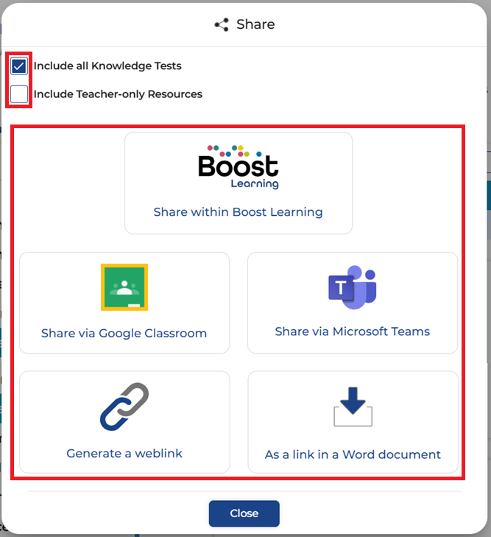Uncheck the Include all Knowledge Tests checkbox
Screen dimensions: 491x537
19,66
